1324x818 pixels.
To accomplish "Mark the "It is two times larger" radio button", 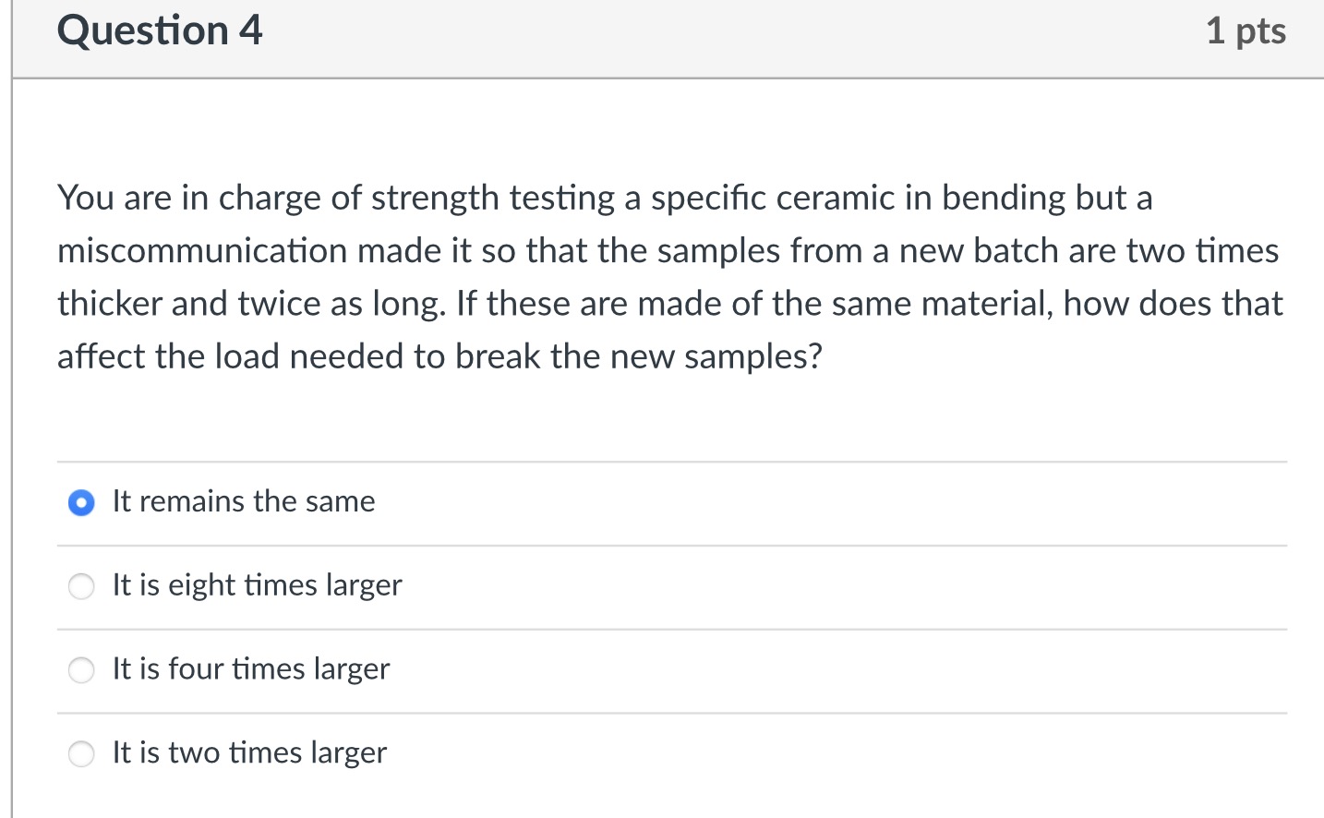I will click(81, 754).
